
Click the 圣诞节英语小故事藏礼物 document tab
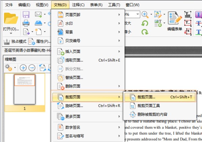[27, 50]
